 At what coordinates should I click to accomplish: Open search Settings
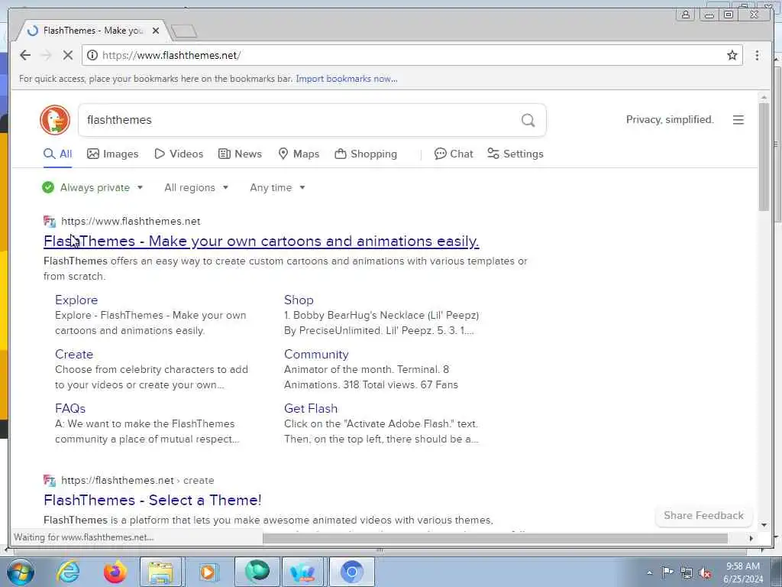[x=515, y=154]
